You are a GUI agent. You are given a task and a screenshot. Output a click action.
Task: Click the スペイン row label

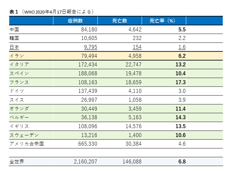click(x=19, y=73)
